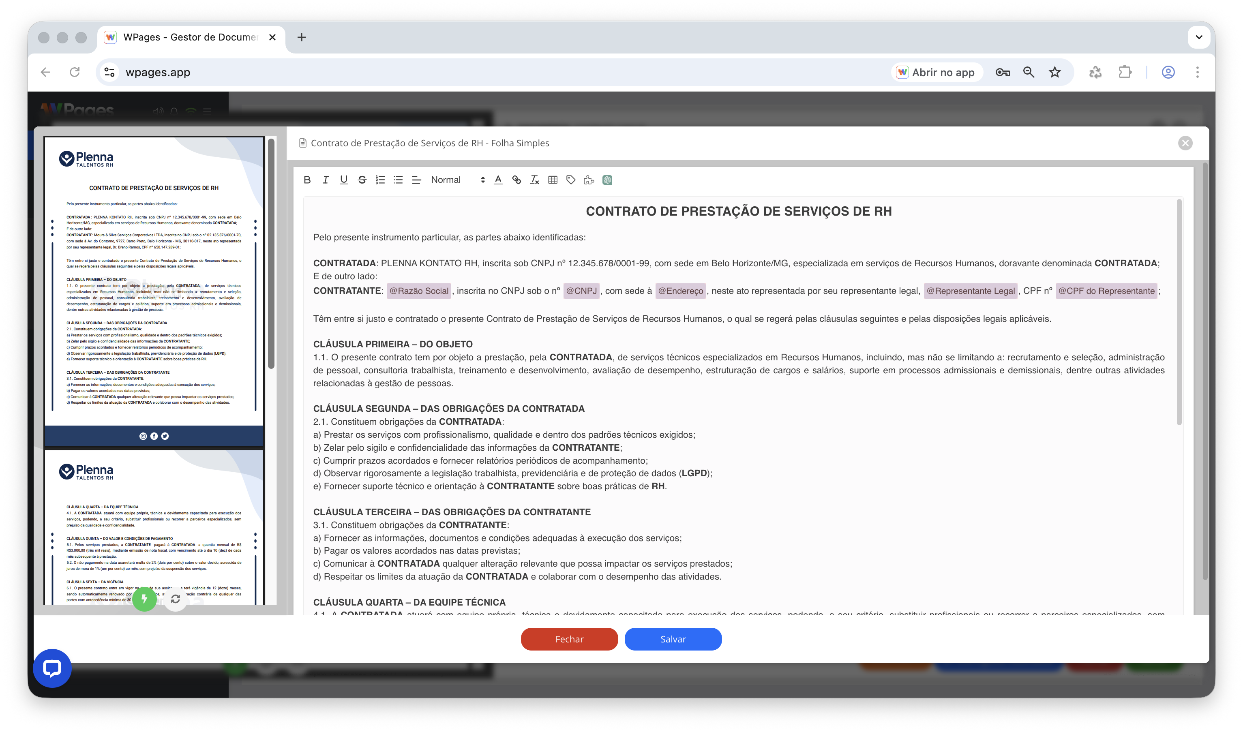
Task: Click the second page preview thumbnail
Action: (154, 528)
